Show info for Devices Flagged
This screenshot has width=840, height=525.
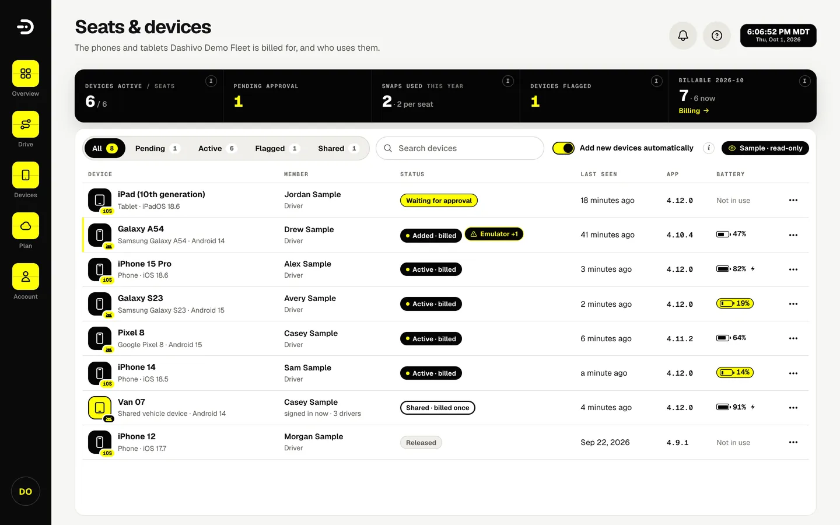click(656, 81)
